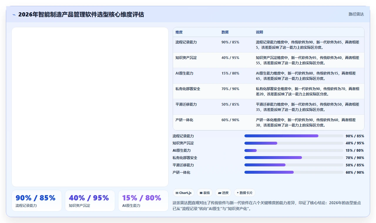Viewport: 376px width, 223px height.
Task: Click the page title 2026年智能制造产品管理软件选型核心维度评估
Action: pyautogui.click(x=81, y=14)
